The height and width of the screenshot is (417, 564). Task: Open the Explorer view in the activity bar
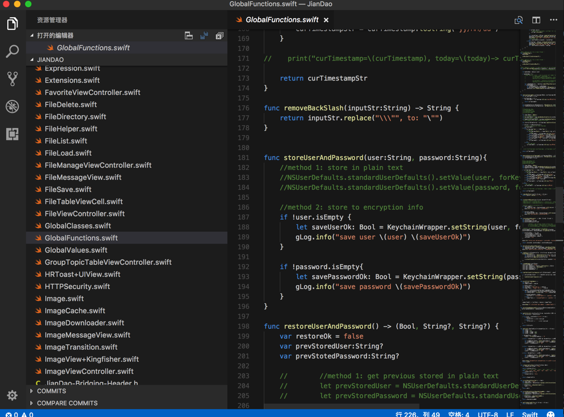(x=13, y=24)
